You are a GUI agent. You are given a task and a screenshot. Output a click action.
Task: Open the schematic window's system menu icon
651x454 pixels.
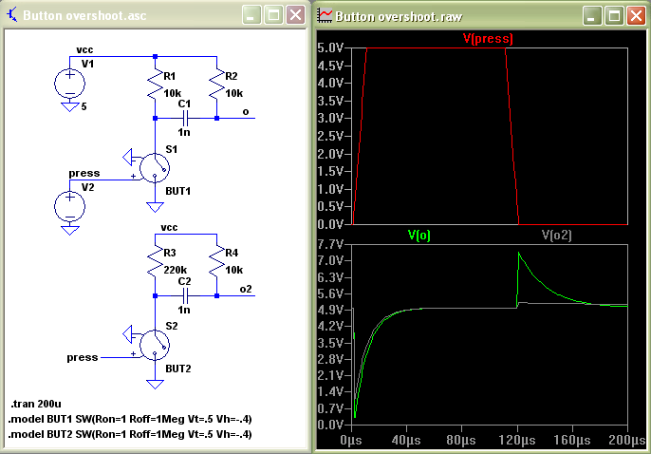click(x=12, y=16)
